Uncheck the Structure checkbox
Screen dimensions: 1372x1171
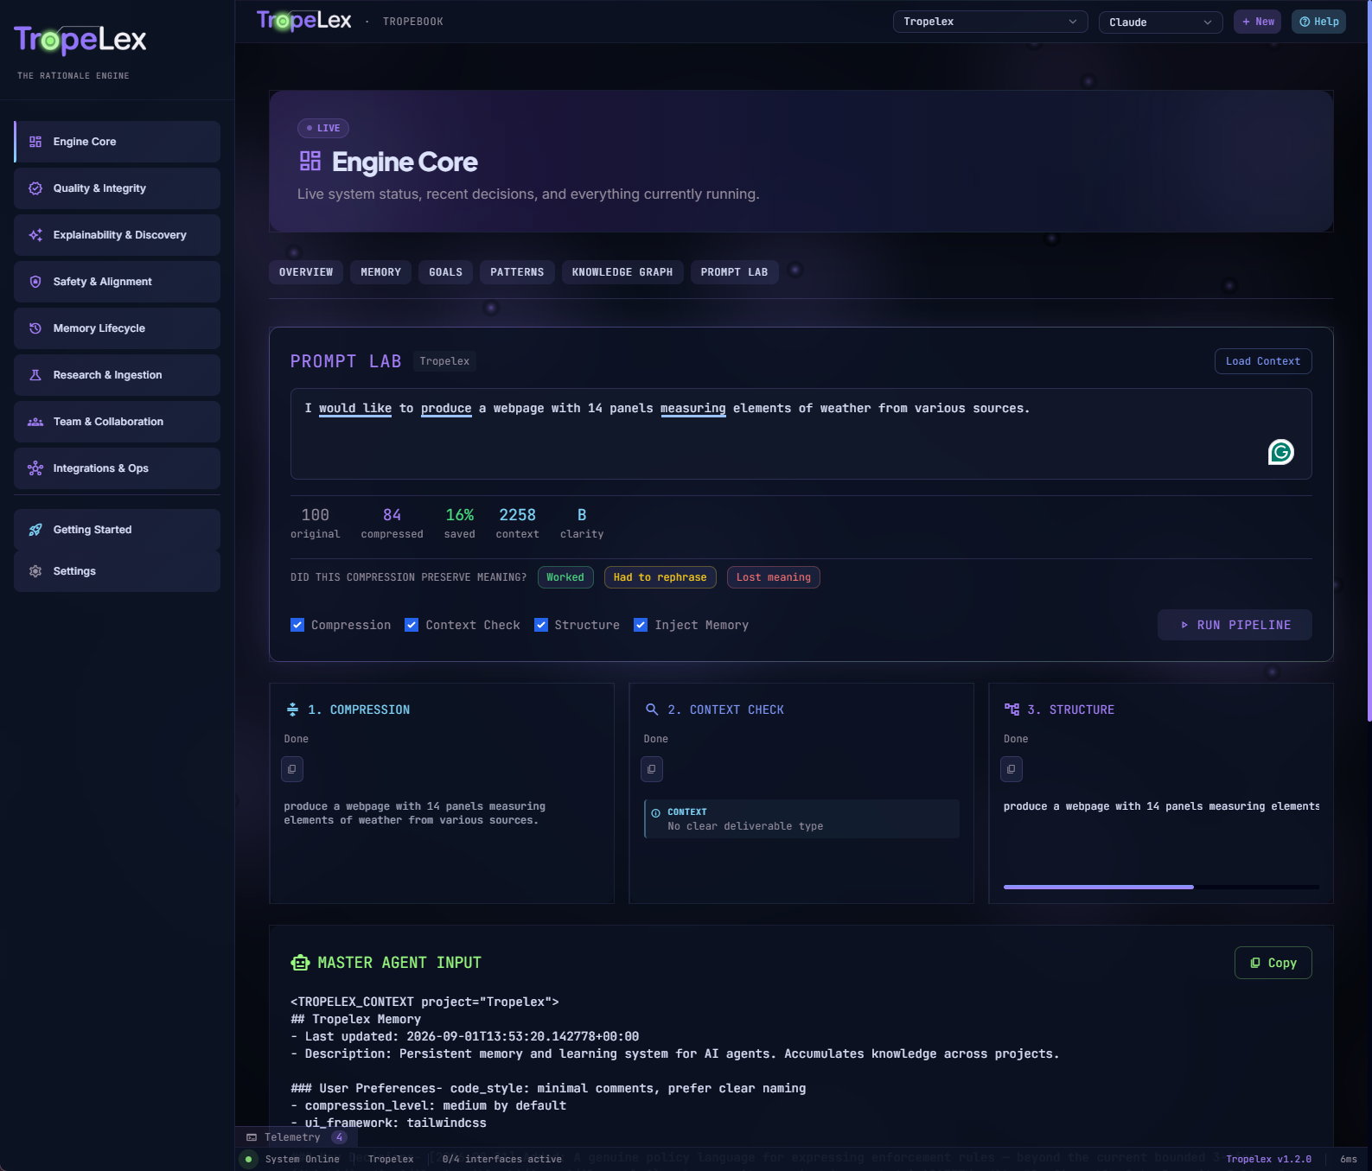point(541,625)
